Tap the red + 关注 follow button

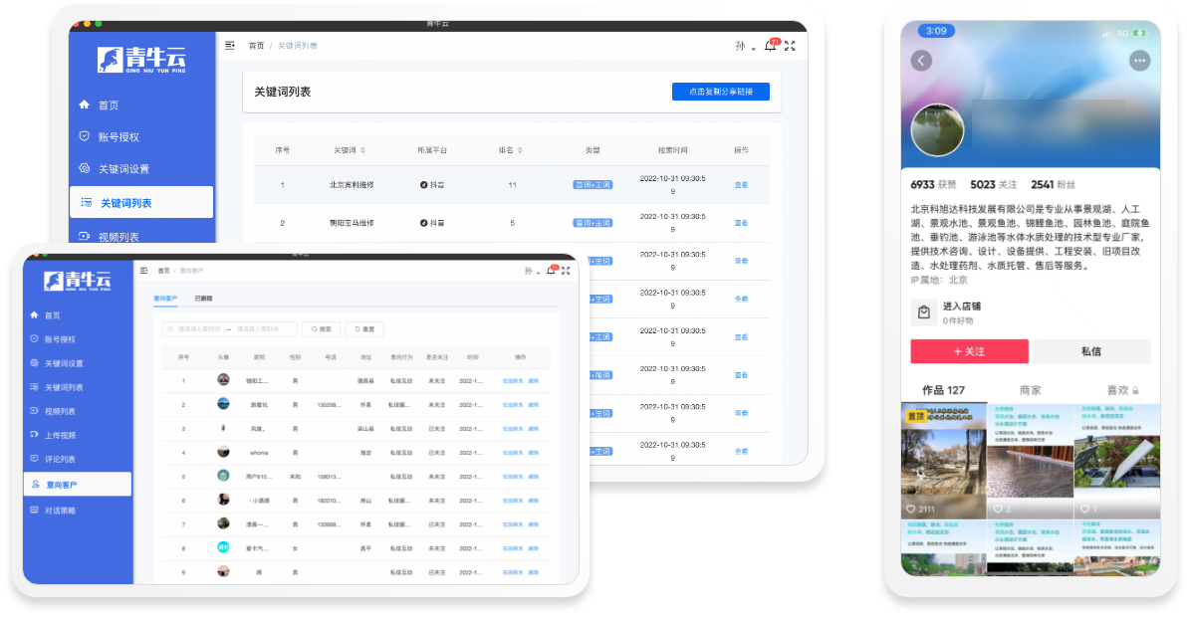tap(969, 351)
